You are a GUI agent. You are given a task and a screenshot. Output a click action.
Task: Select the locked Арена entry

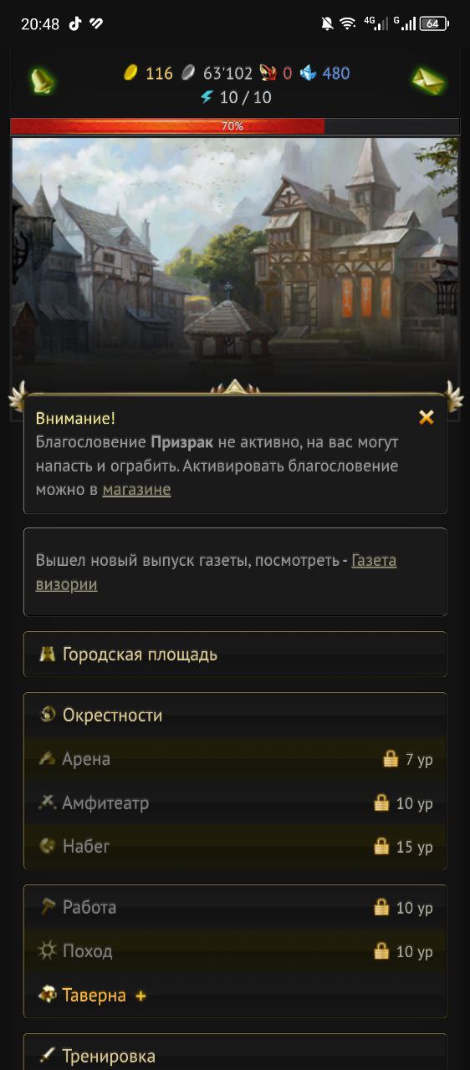pos(235,759)
